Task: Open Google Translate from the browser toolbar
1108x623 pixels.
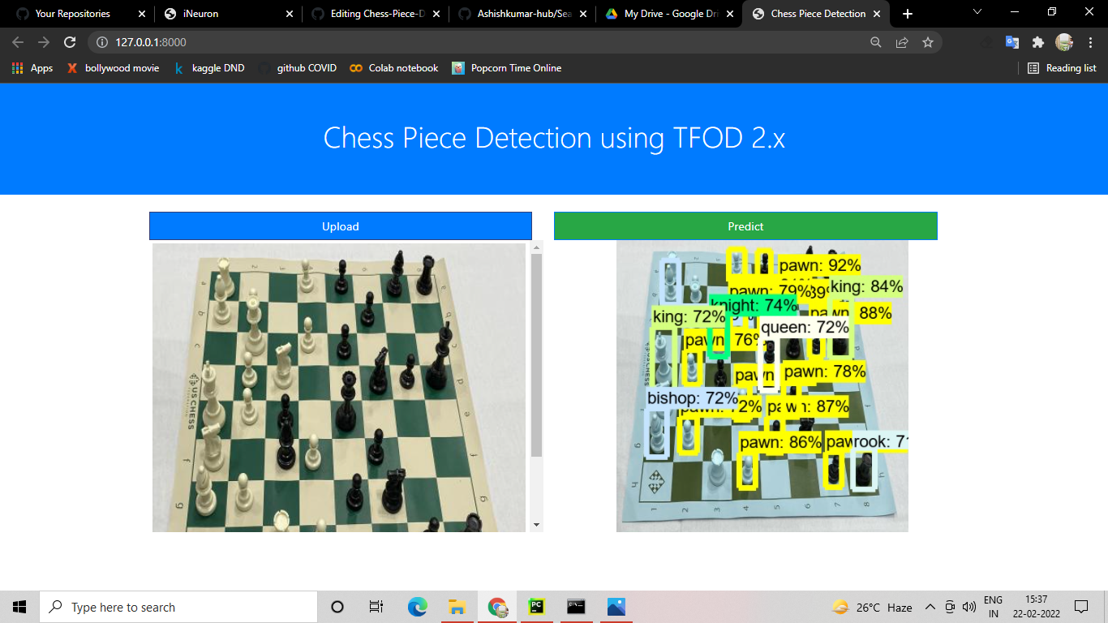Action: click(x=1012, y=41)
